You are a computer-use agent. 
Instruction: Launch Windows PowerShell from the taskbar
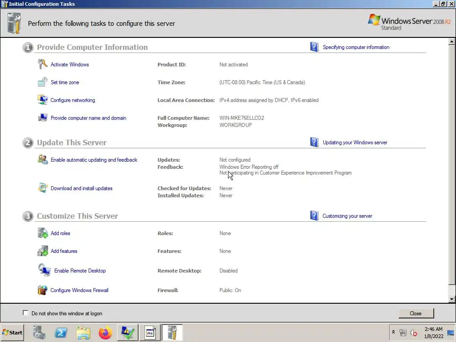(61, 332)
